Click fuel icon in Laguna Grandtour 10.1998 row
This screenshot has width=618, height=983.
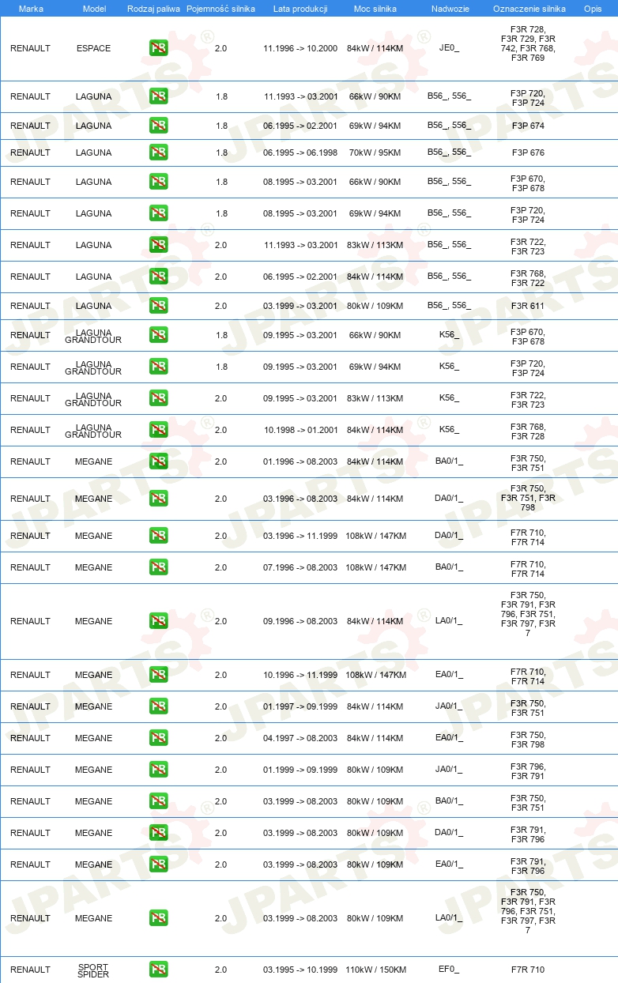point(158,430)
